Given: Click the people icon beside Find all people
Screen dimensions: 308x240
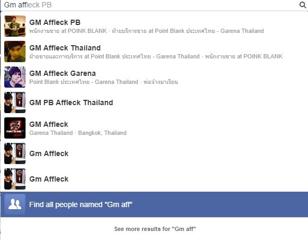Looking at the screenshot, I should click(15, 204).
